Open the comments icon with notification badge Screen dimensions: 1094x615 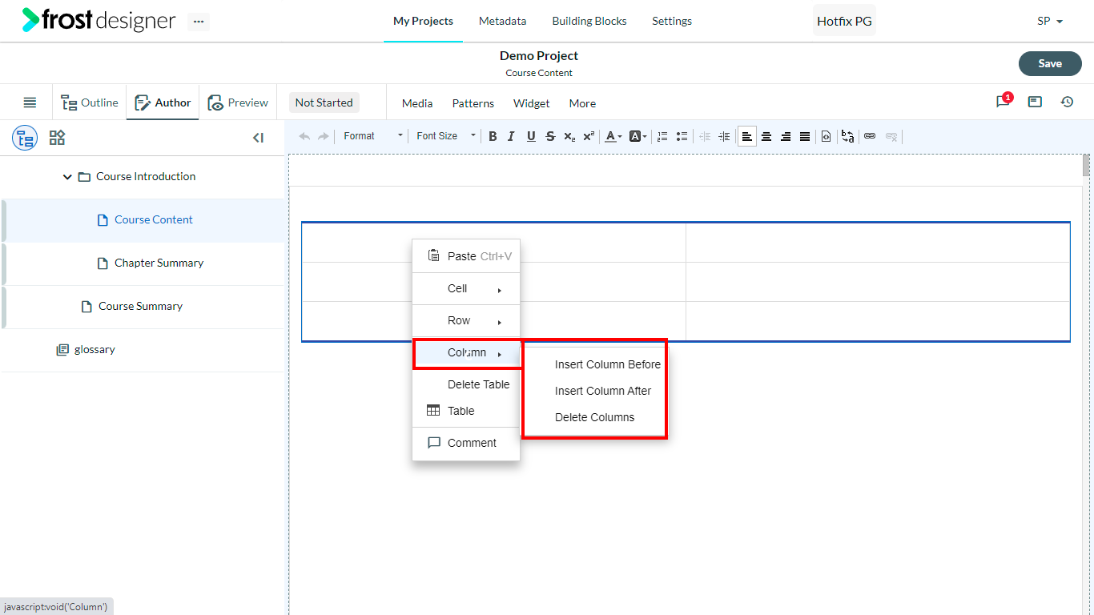pos(1004,102)
